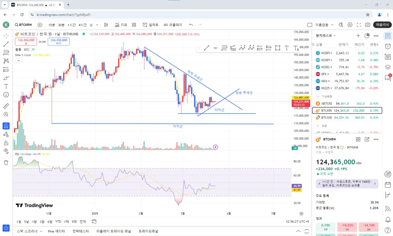Select the ruler measure tool

[6, 106]
